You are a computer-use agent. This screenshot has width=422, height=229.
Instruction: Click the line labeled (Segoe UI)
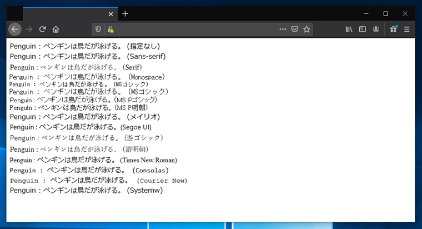pos(81,127)
